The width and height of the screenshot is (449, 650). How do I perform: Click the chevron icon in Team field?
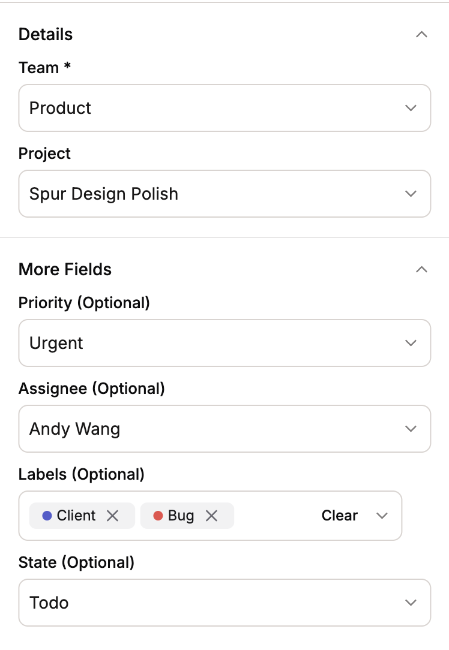pyautogui.click(x=411, y=108)
